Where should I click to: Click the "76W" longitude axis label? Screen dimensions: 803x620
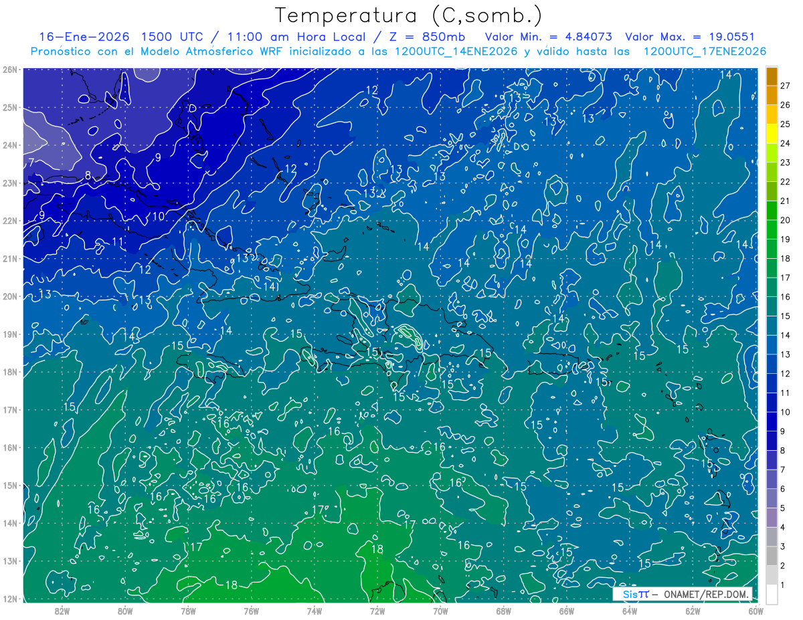pos(252,611)
